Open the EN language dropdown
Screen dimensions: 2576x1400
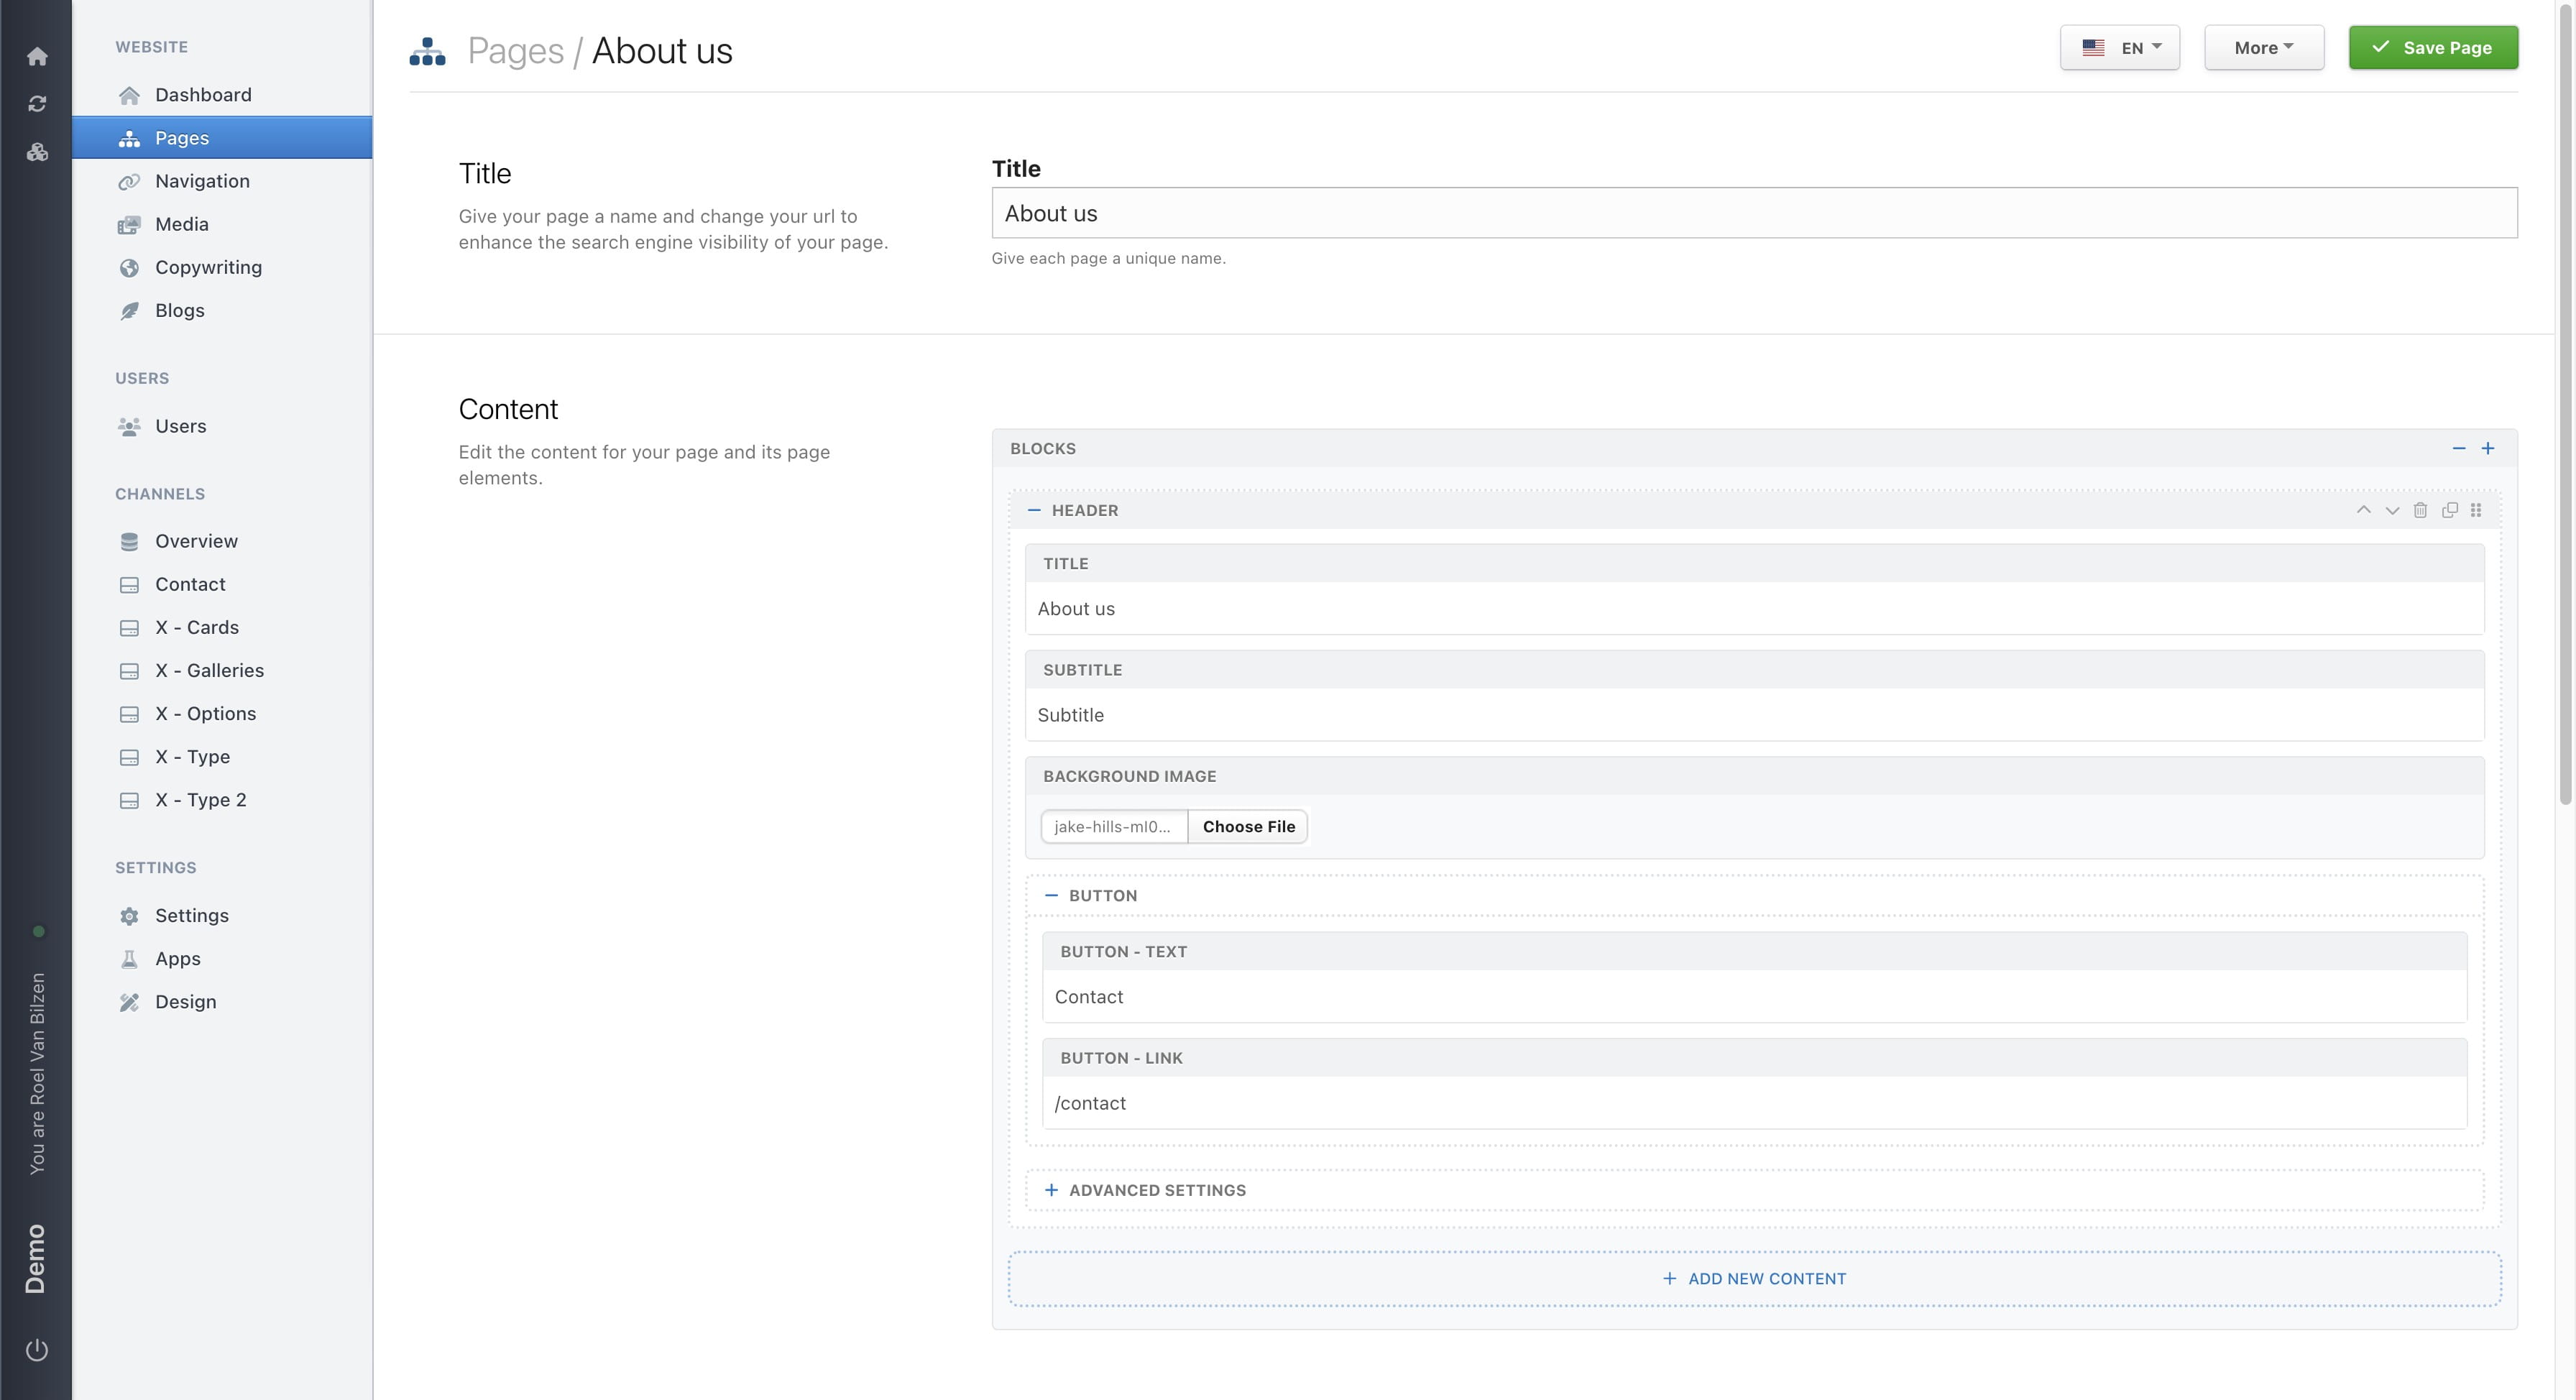point(2119,47)
